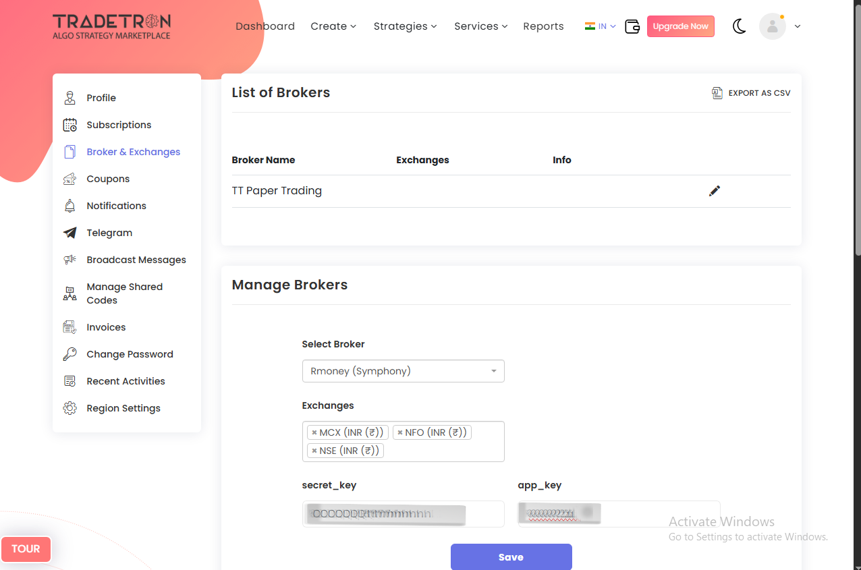Open the Reports menu item
861x570 pixels.
tap(543, 26)
